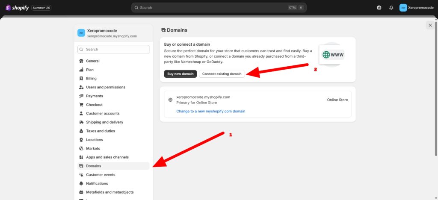Click the Customer events cursor icon

coord(81,175)
